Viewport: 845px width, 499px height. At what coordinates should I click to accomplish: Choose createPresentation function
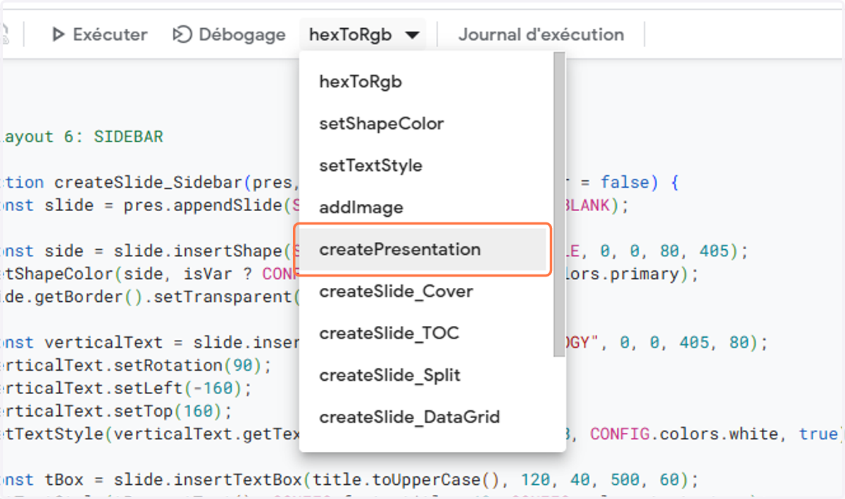click(x=423, y=249)
